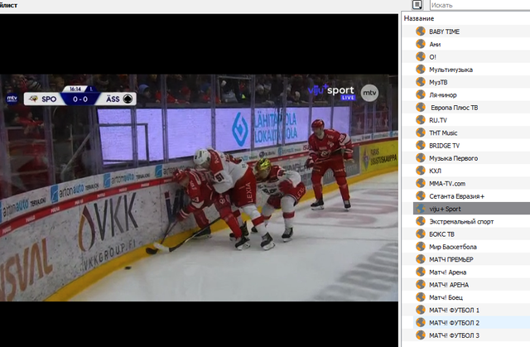This screenshot has width=530, height=347.
Task: Select the Мир Баскетбола channel name
Action: [x=453, y=247]
